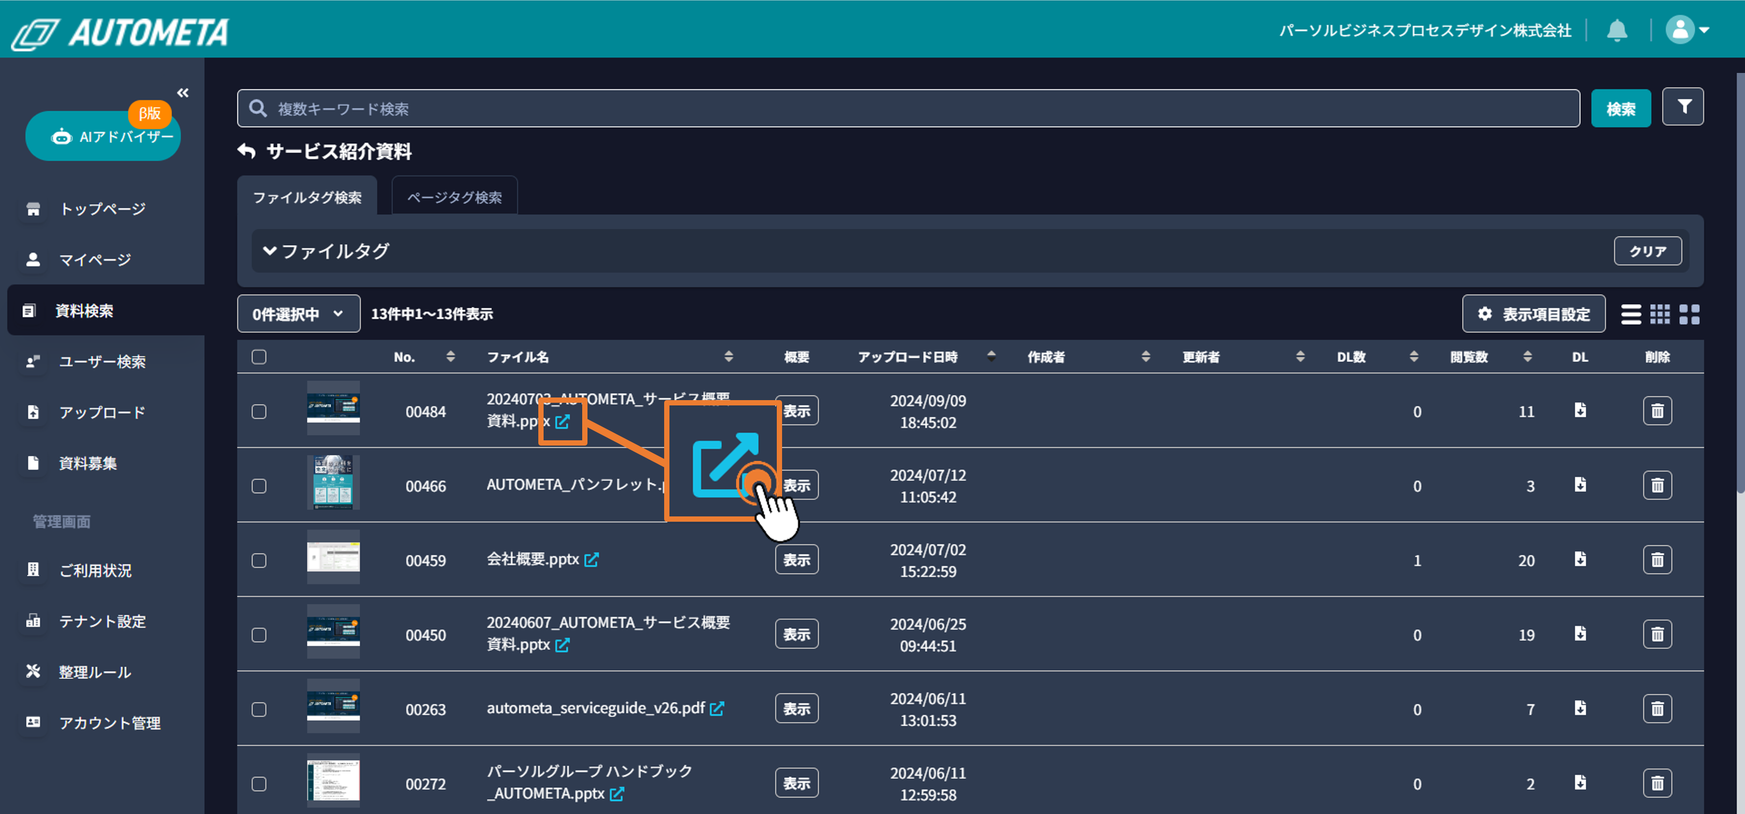
Task: Select the ファイルタグ検索 tab
Action: click(x=307, y=197)
